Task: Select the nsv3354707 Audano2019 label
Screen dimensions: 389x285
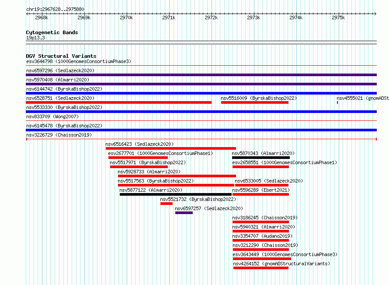Action: click(263, 236)
